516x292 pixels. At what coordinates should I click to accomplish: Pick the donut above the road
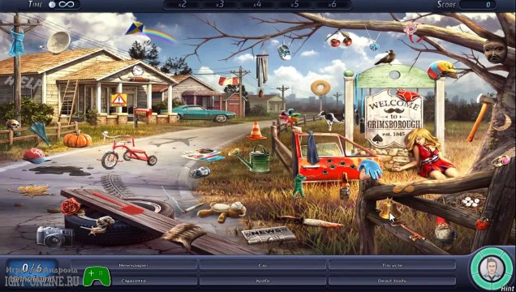tap(320, 88)
